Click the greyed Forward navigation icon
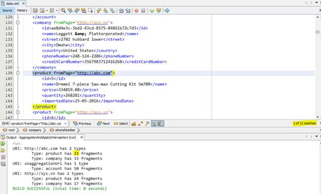This screenshot has height=194, width=321. (52, 10)
